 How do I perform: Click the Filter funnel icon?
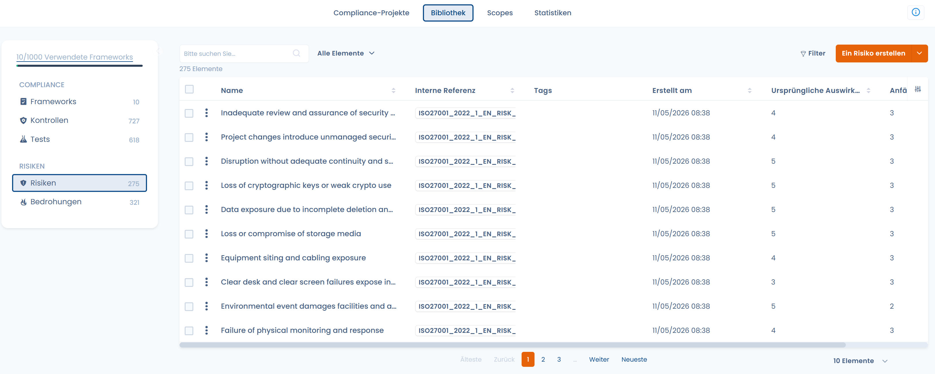[803, 54]
